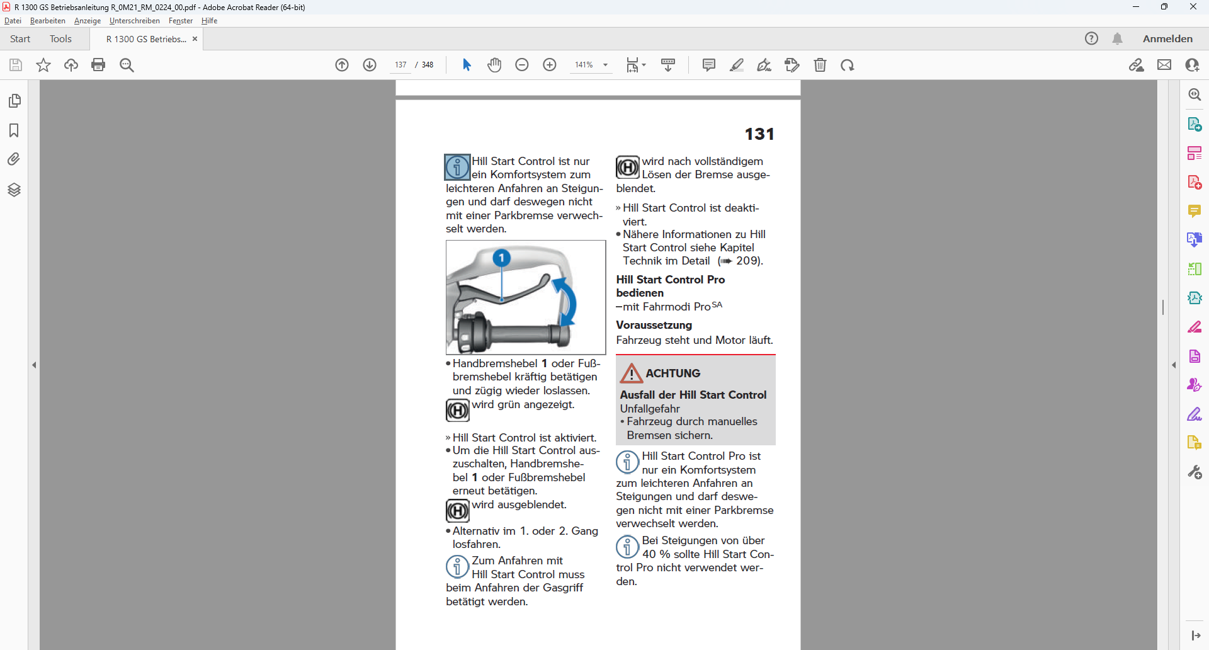The image size is (1209, 650).
Task: Zoom out with the minus circle icon
Action: pyautogui.click(x=522, y=65)
